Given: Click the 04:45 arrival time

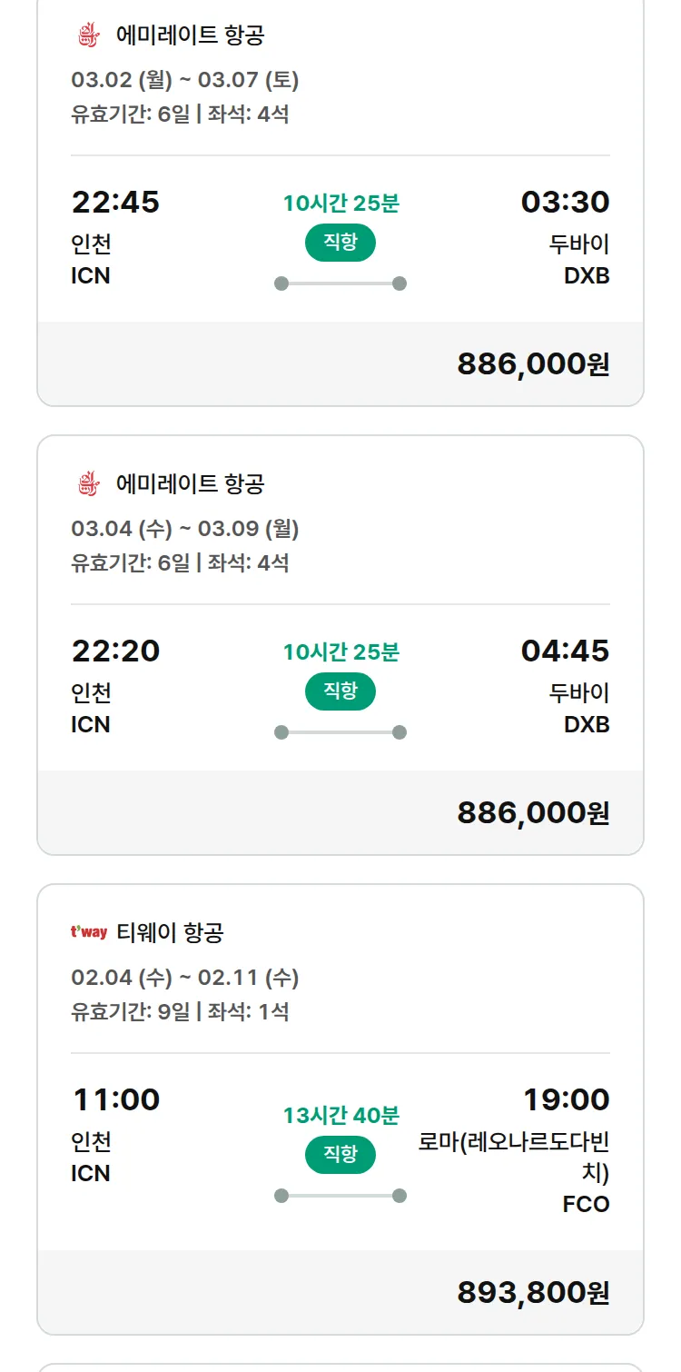Looking at the screenshot, I should pos(565,651).
